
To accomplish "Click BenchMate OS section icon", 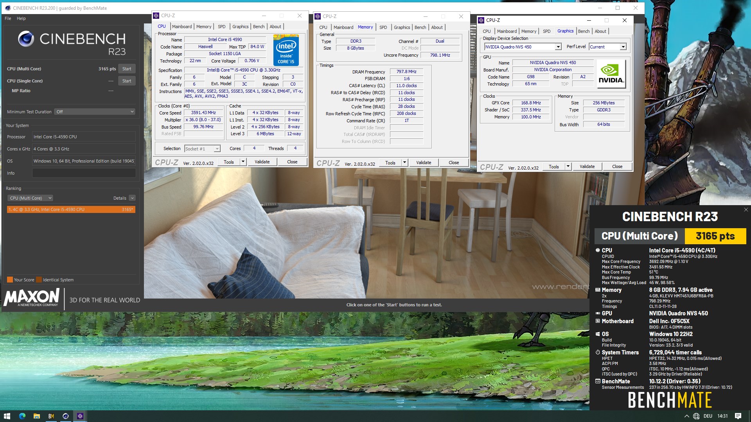I will click(x=598, y=334).
